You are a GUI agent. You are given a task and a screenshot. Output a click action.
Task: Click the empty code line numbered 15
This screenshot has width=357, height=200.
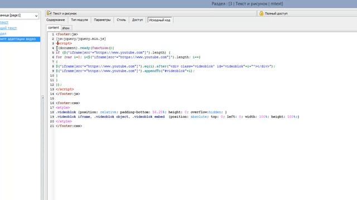[x=182, y=98]
